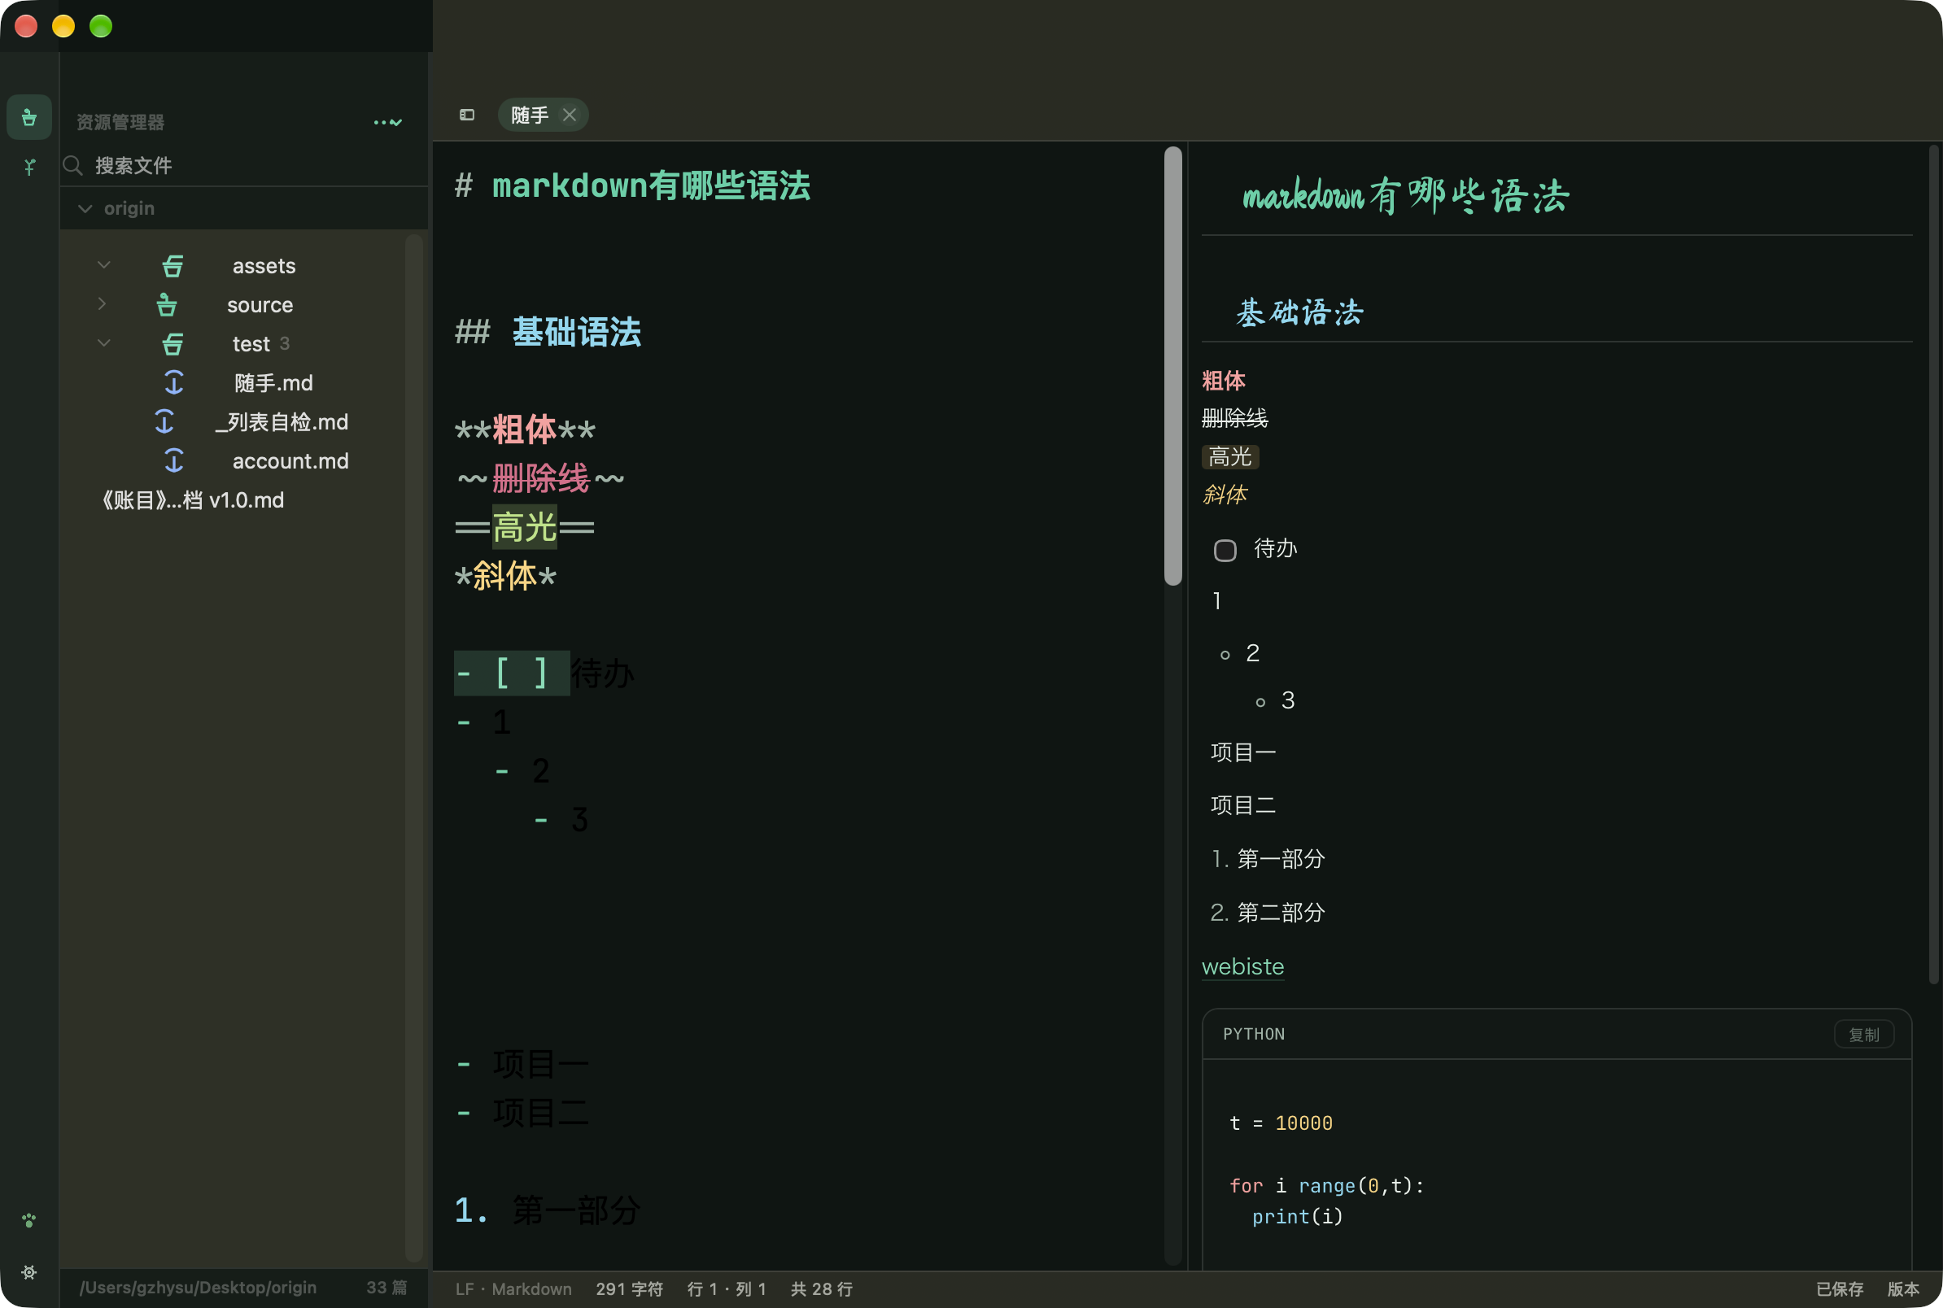
Task: Collapse the test folder chevron
Action: pos(104,342)
